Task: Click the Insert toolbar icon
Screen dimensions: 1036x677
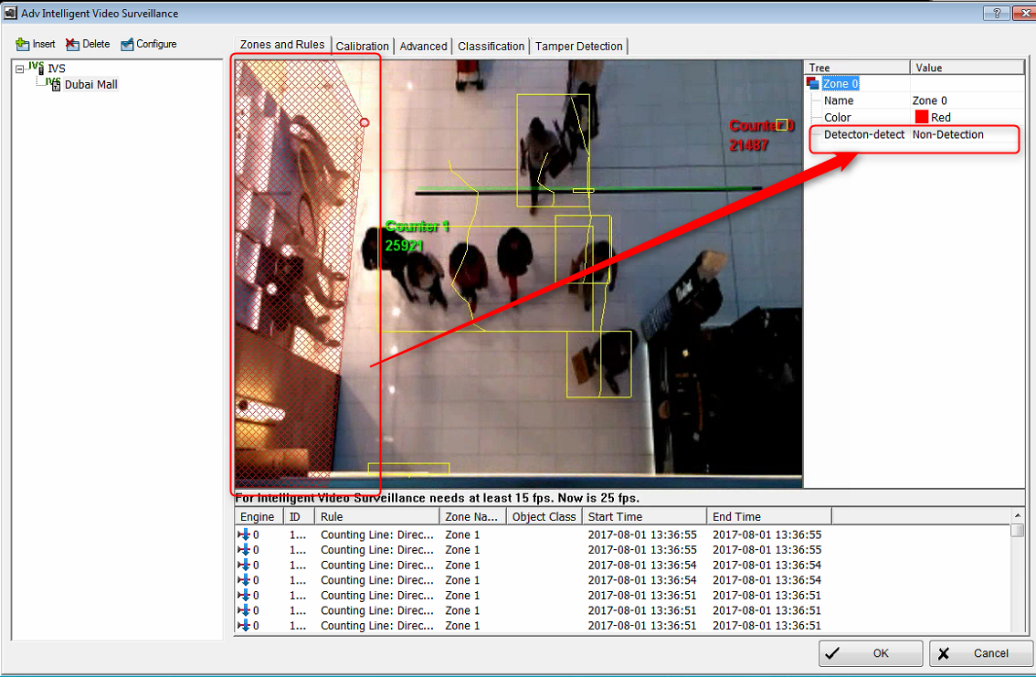Action: 23,44
